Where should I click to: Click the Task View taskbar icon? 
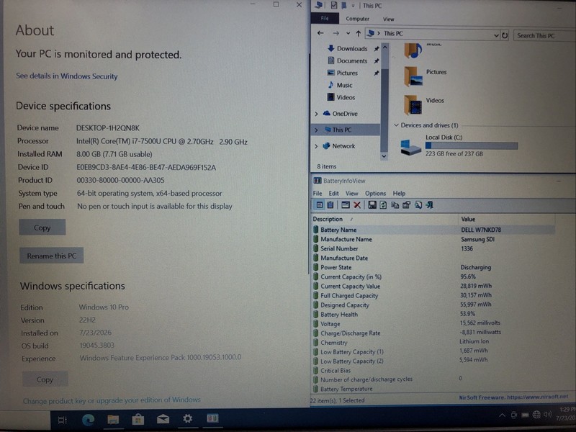click(63, 420)
